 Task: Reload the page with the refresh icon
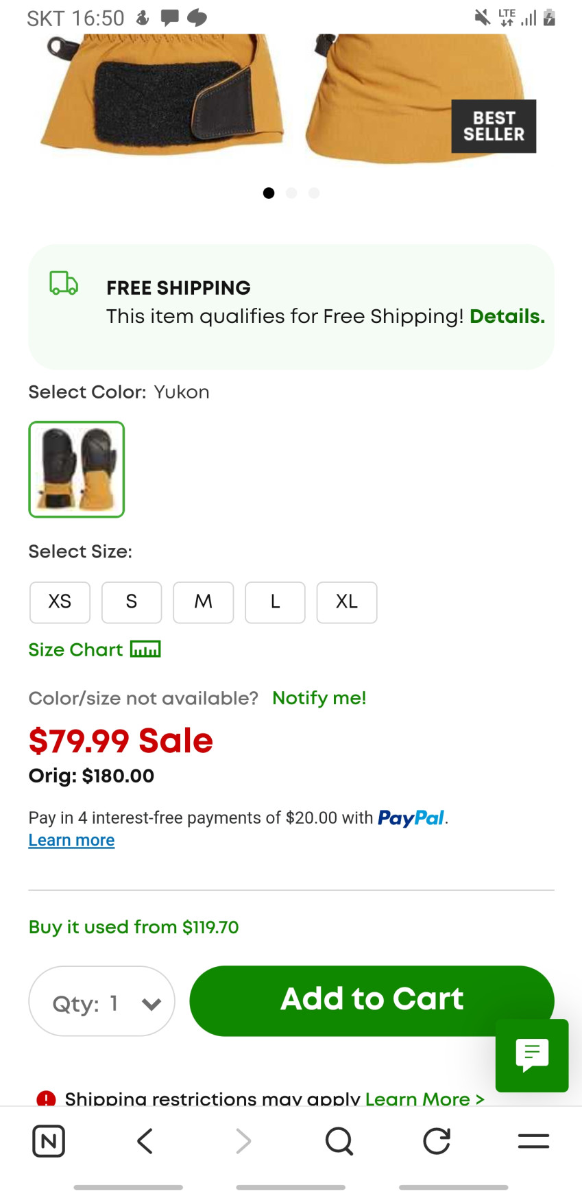[x=437, y=1141]
